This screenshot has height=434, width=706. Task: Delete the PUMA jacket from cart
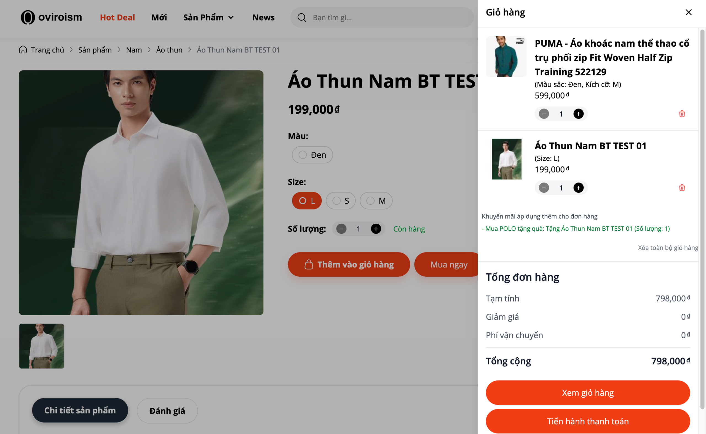(682, 114)
